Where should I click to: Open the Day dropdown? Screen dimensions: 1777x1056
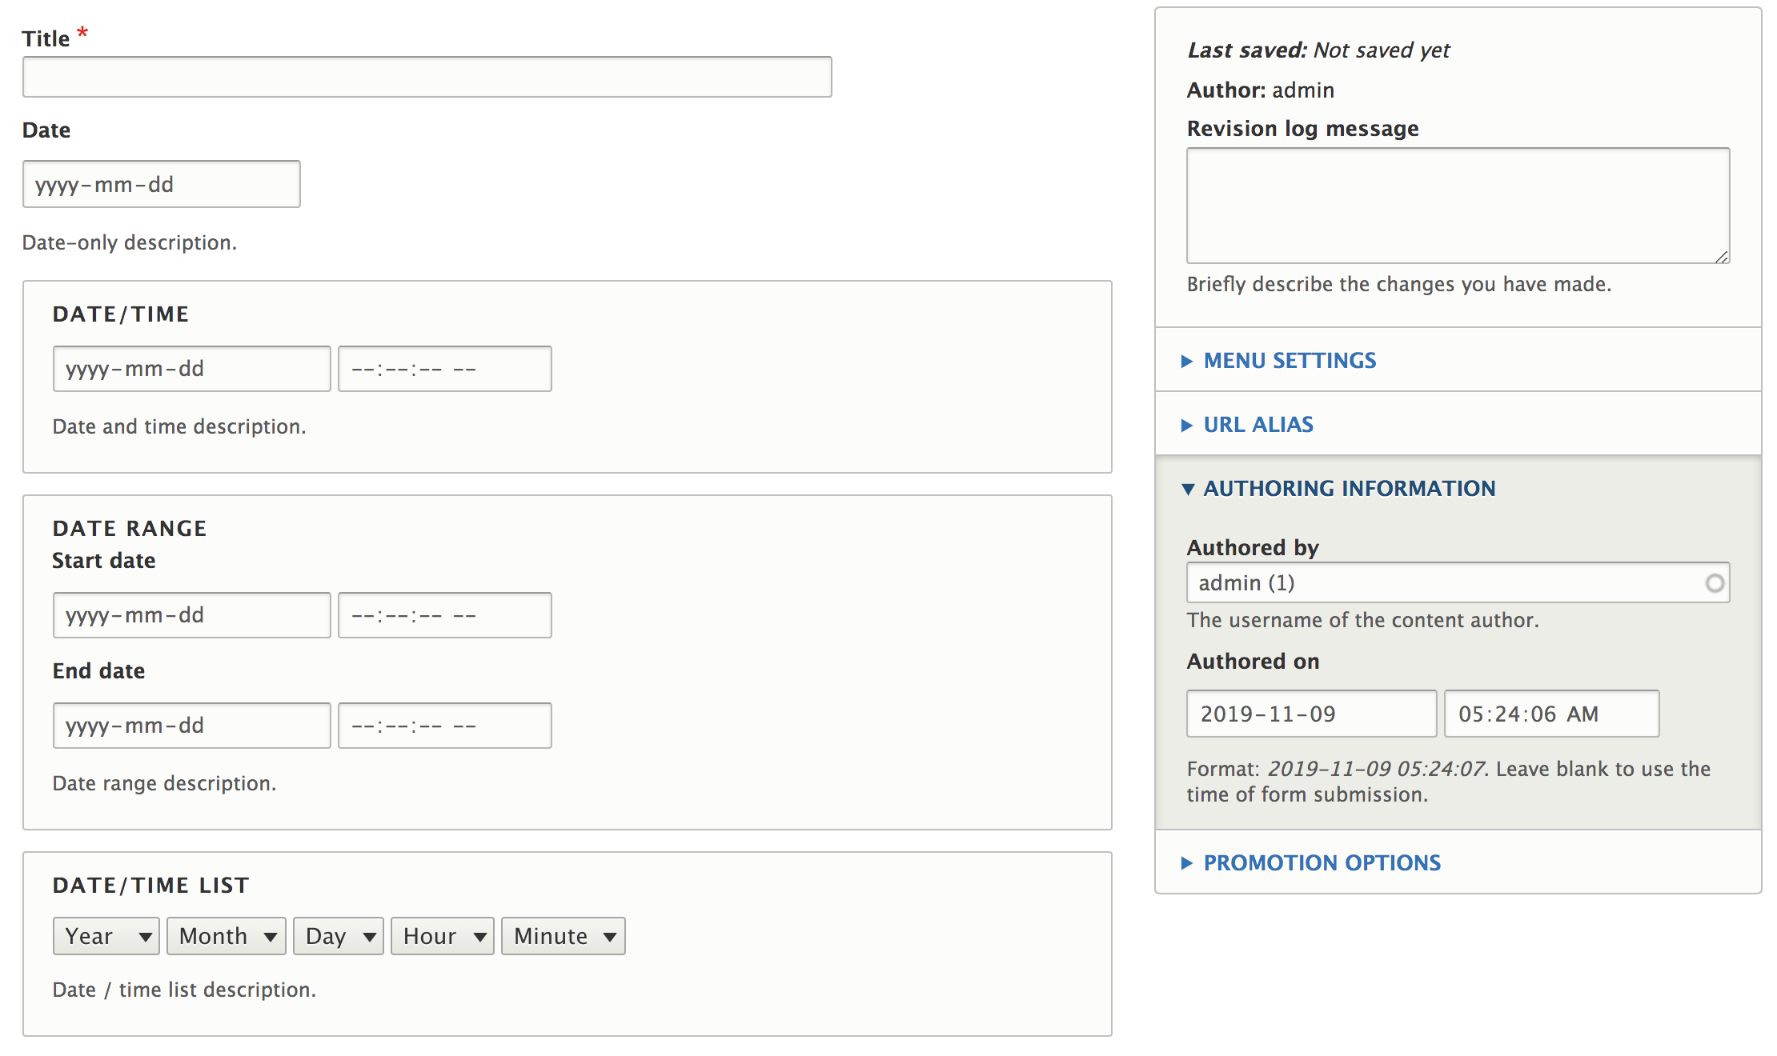pos(337,935)
